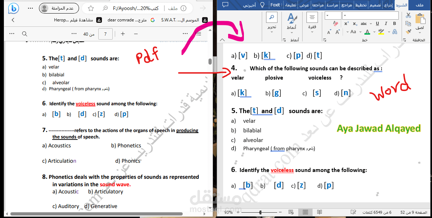Click the PDF page number field showing 7

coord(105,34)
